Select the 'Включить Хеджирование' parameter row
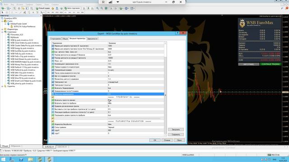Image resolution: width=289 pixels, height=162 pixels. 107,88
